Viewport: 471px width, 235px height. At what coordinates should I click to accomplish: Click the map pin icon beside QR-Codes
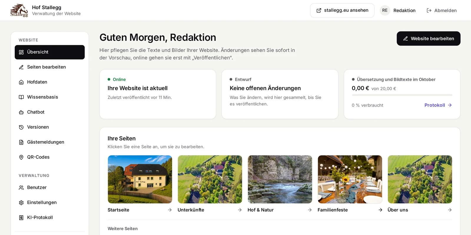[21, 157]
